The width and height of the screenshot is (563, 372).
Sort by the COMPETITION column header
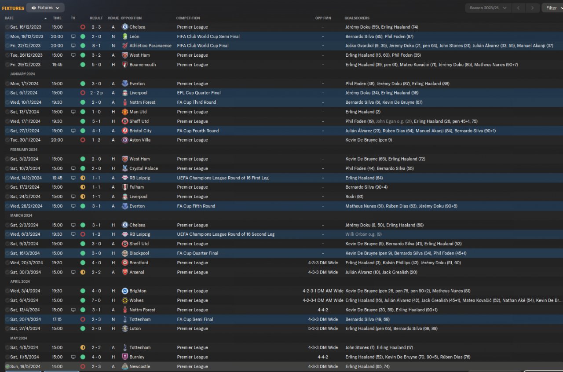point(188,18)
